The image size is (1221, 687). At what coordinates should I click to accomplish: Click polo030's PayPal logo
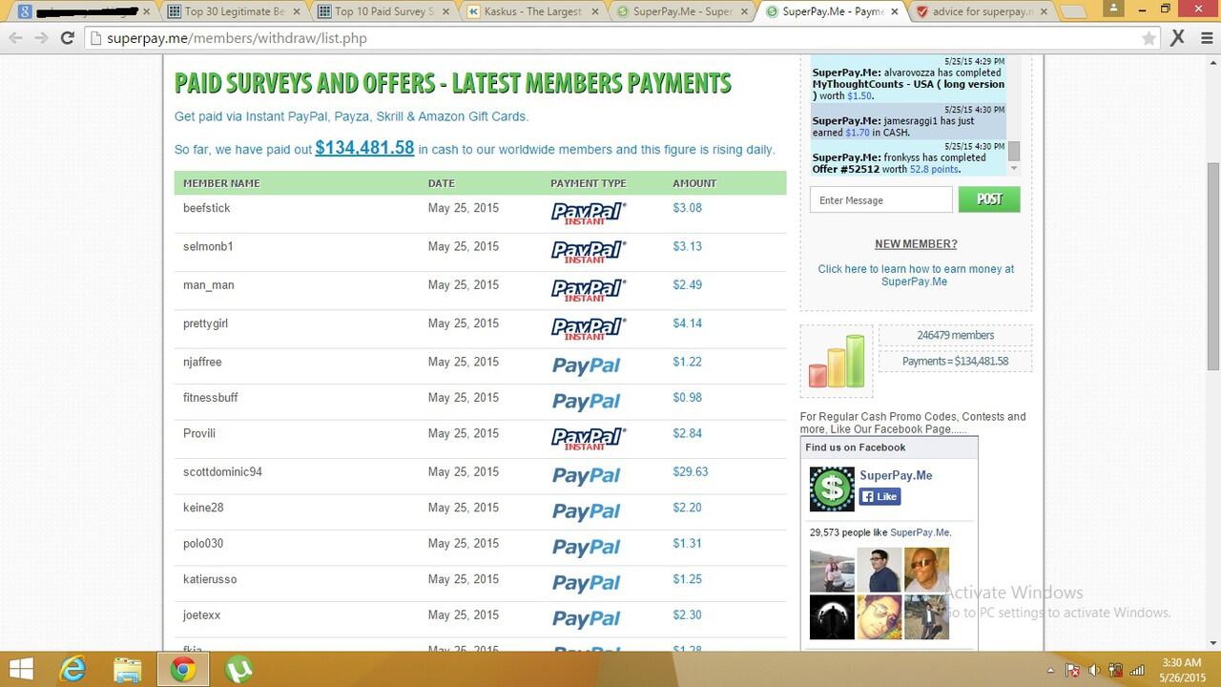pyautogui.click(x=587, y=548)
